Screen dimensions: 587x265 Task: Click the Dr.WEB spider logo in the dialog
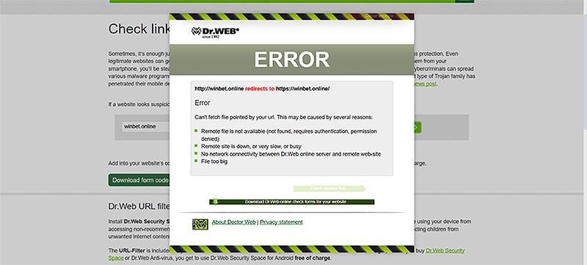(x=215, y=32)
